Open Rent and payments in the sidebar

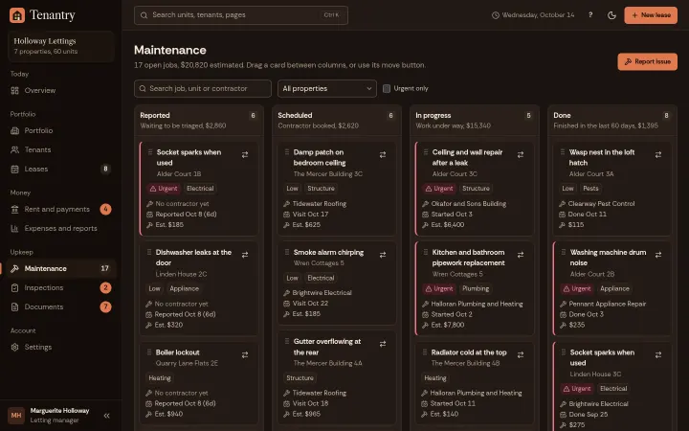pos(59,210)
